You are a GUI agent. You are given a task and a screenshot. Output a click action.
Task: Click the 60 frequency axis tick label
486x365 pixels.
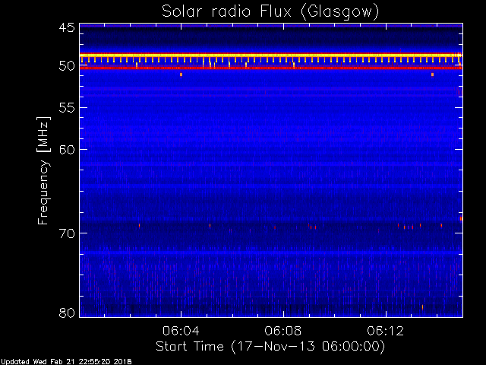pos(66,149)
